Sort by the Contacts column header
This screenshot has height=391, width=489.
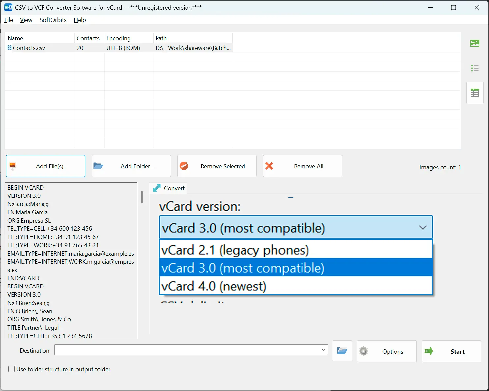(x=90, y=38)
